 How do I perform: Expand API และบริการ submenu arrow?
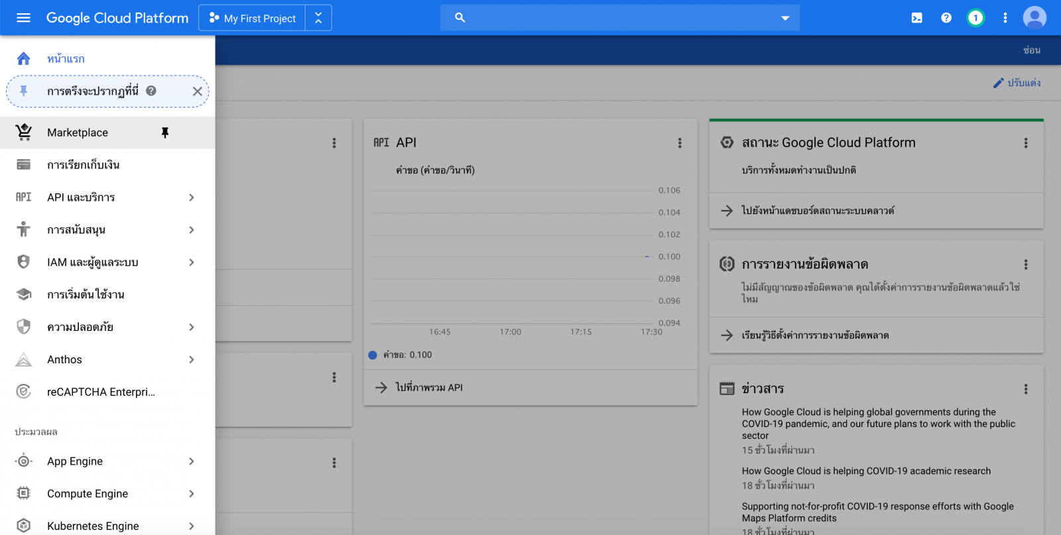192,197
